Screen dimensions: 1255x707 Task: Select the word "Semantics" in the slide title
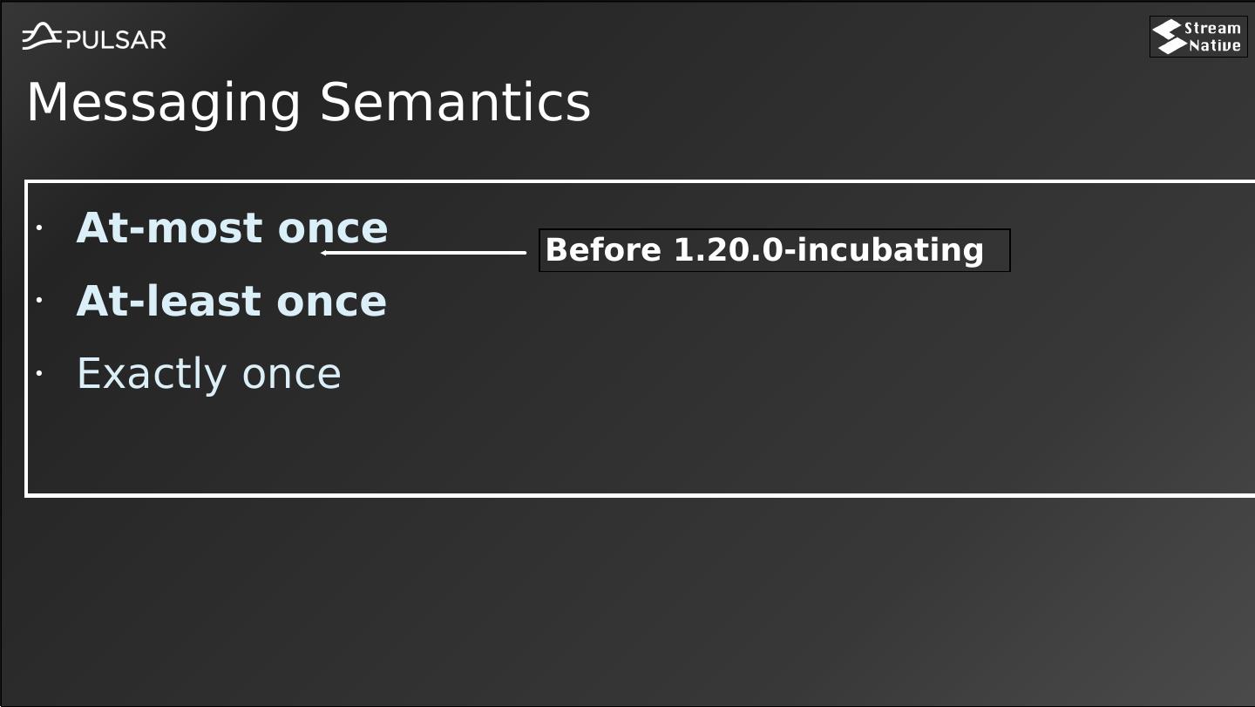[x=455, y=103]
